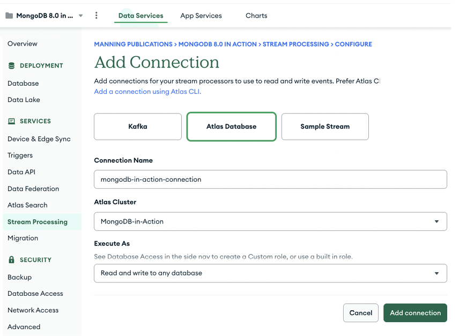Click the Security lock icon
Image resolution: width=474 pixels, height=336 pixels.
(11, 259)
